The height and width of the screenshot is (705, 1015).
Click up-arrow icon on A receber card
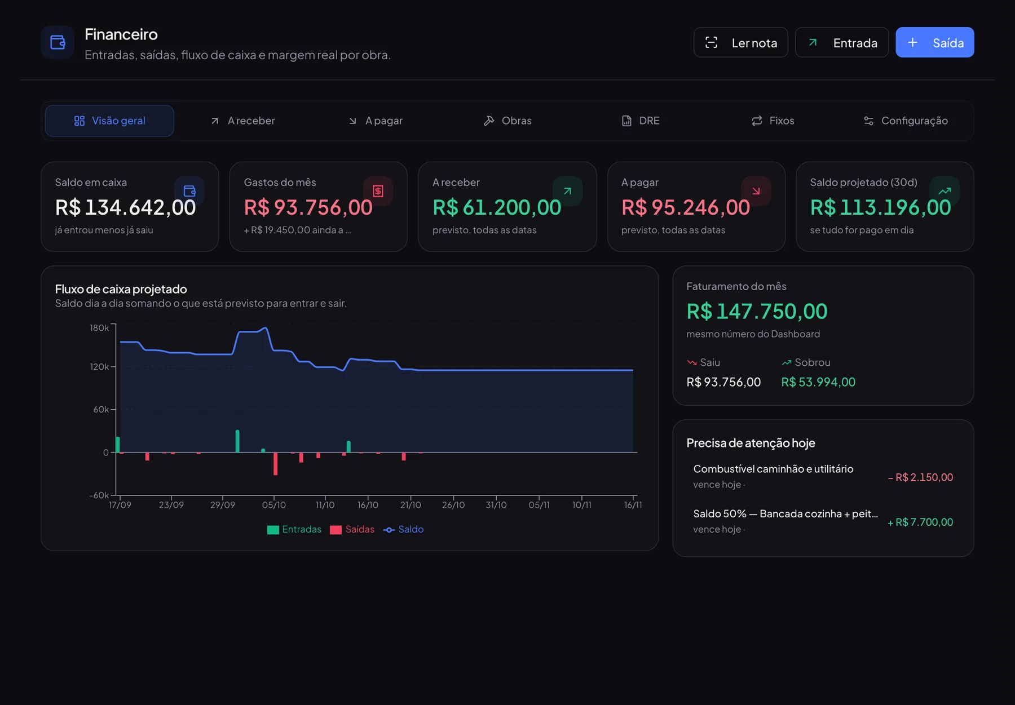[567, 191]
